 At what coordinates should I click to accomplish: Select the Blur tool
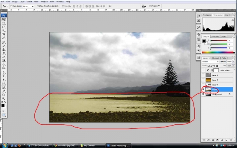point(4,64)
